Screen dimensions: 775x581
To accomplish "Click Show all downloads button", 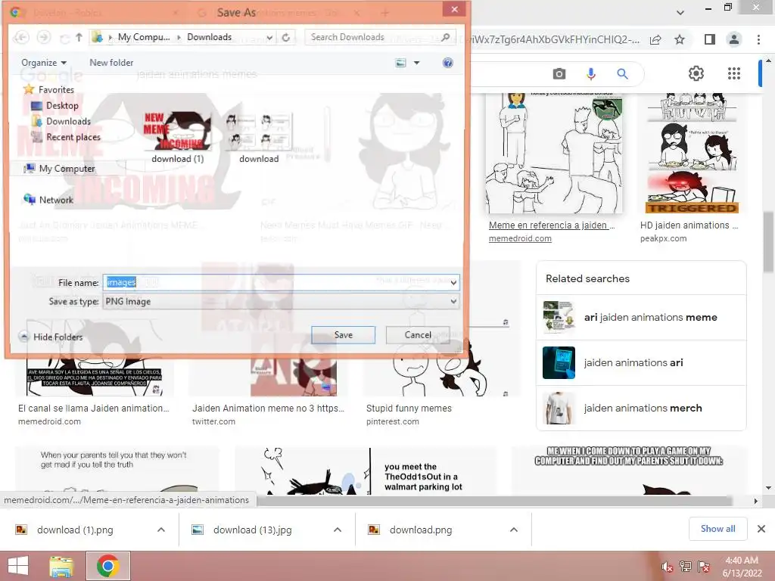I will point(717,529).
